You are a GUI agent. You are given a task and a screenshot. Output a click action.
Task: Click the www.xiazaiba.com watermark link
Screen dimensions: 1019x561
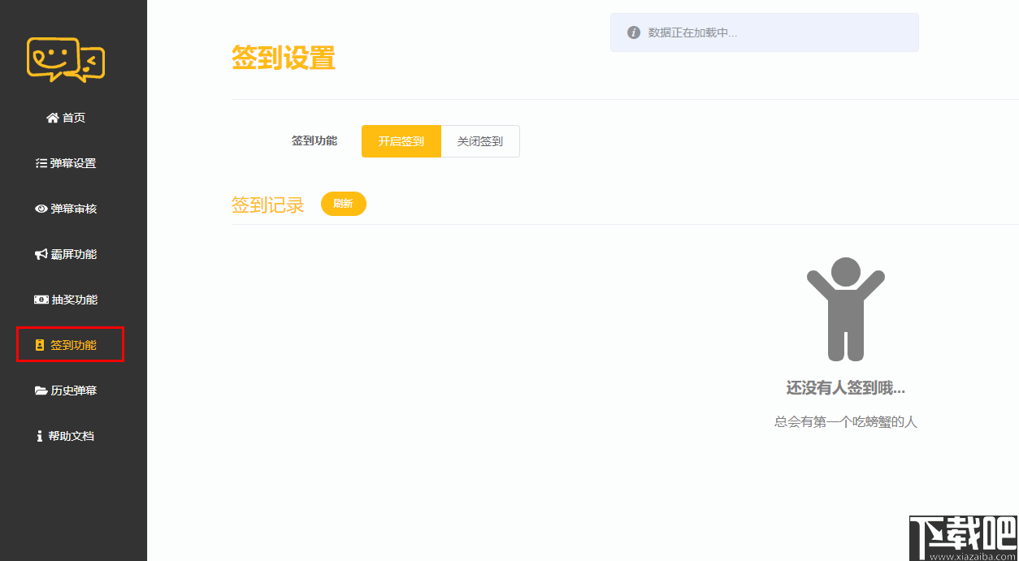972,557
